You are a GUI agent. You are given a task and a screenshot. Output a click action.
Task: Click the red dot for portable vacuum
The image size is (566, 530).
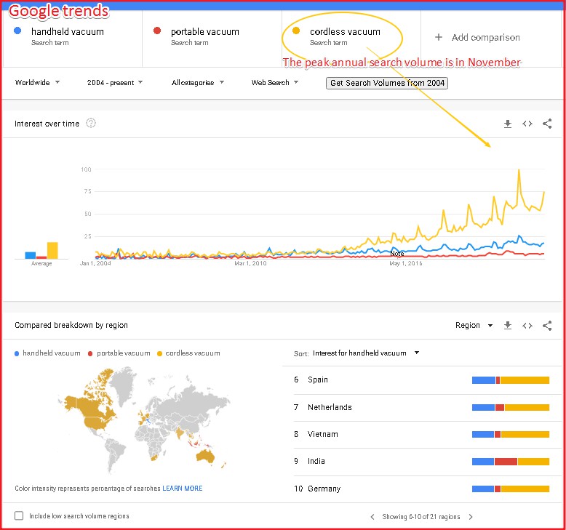tap(156, 31)
